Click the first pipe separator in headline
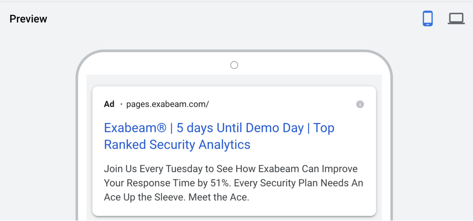 171,128
